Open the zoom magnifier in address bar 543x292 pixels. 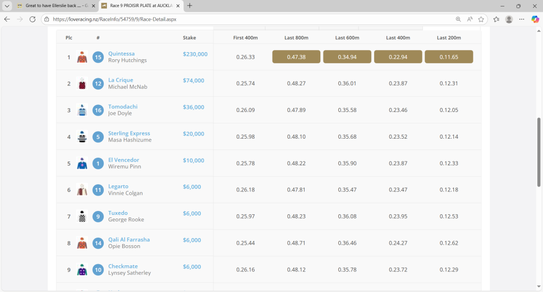tap(458, 19)
